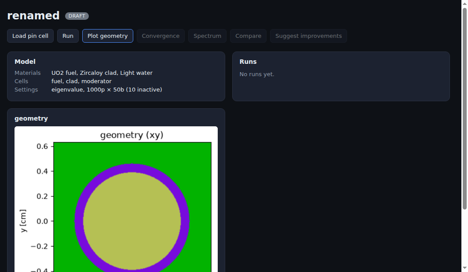Viewport: 468px width, 272px height.
Task: Click the 0.6 y-axis tick label
Action: tap(42, 146)
